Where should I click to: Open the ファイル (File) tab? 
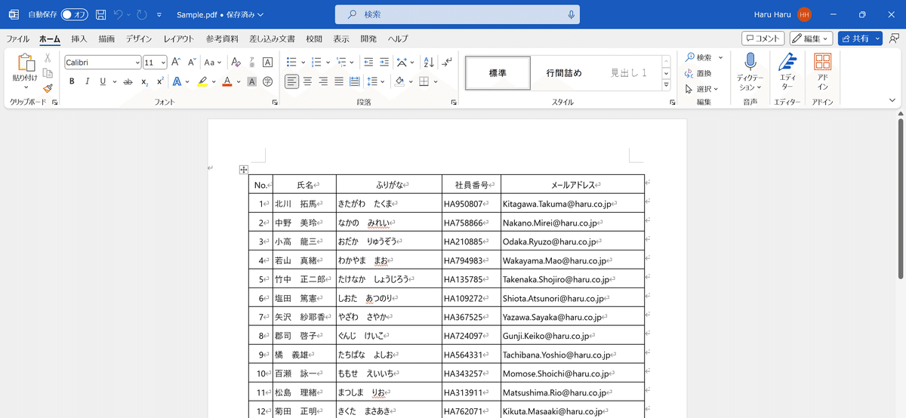click(17, 38)
